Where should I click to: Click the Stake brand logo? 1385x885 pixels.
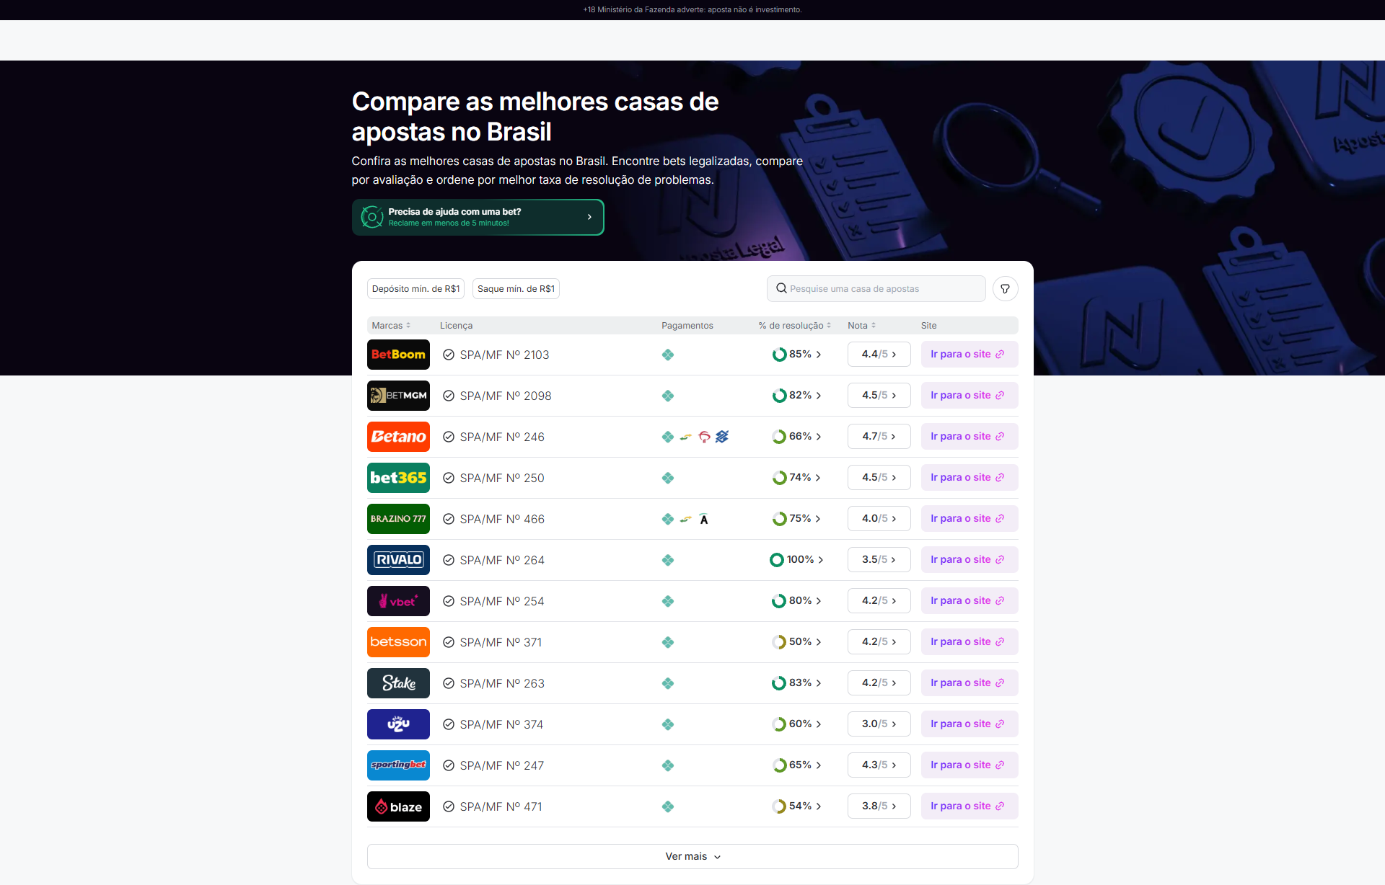pos(398,683)
